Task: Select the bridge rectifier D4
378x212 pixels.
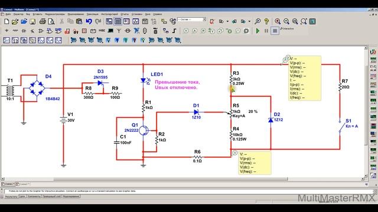Action: tap(37, 88)
